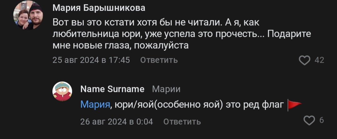Click the Name Surname author name

pos(112,89)
